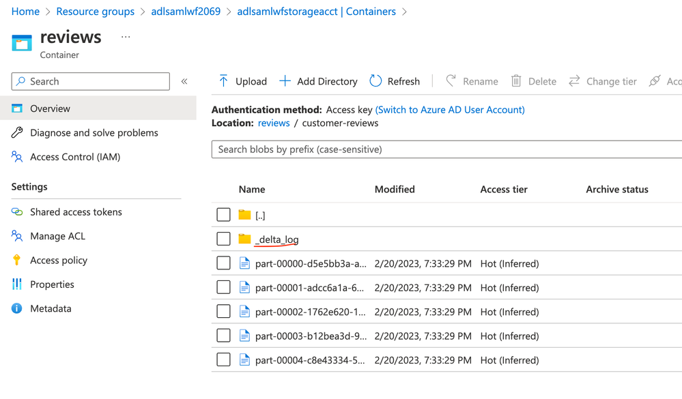Click the Refresh circular arrow icon
The width and height of the screenshot is (682, 399).
(375, 81)
